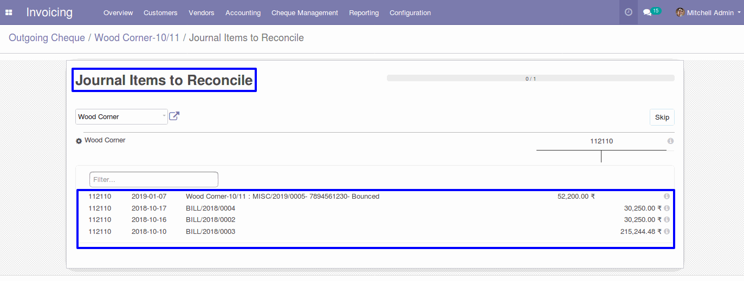
Task: Click the 0 / 1 reconciliation progress bar
Action: tap(530, 79)
